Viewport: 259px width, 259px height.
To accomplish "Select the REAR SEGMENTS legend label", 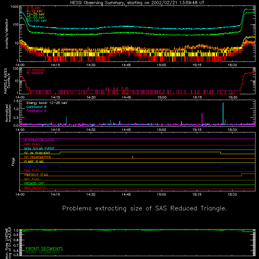I will pyautogui.click(x=43, y=252).
